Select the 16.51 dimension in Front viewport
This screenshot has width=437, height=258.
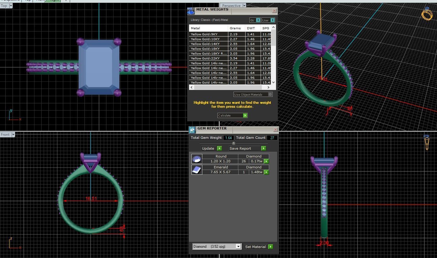point(91,199)
